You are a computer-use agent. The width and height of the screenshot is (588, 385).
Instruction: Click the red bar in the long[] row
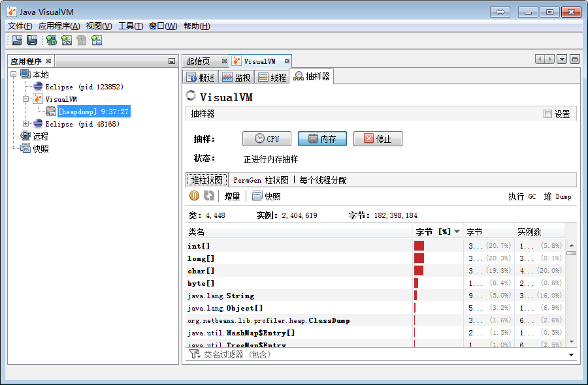point(419,258)
